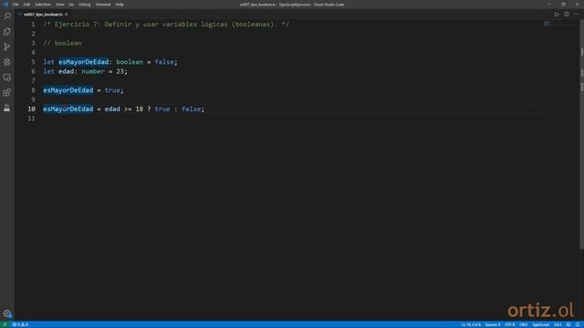Click the 'number' type on line 6
Screen dimensions: 584x328
(93, 71)
